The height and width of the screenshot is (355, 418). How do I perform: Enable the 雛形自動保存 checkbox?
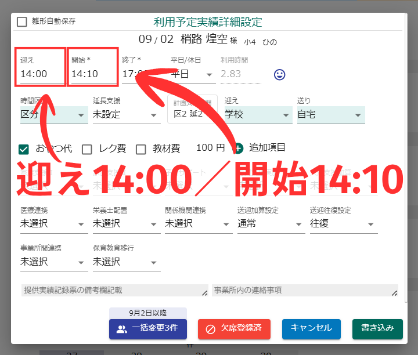tap(22, 22)
